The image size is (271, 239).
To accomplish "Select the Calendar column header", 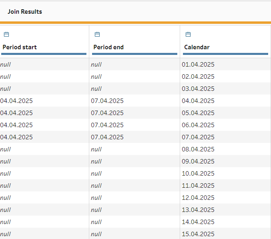I will pyautogui.click(x=197, y=47).
